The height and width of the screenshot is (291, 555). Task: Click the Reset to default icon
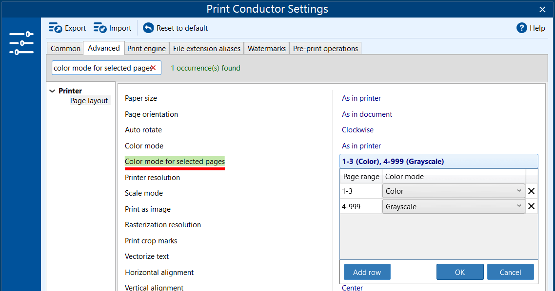point(148,28)
